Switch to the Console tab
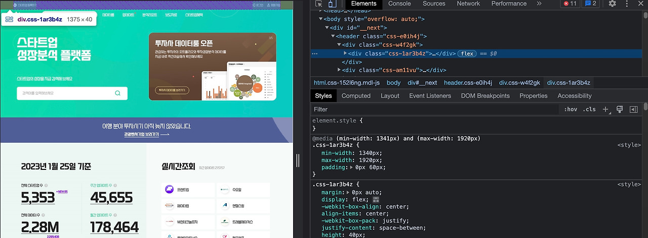 [399, 4]
